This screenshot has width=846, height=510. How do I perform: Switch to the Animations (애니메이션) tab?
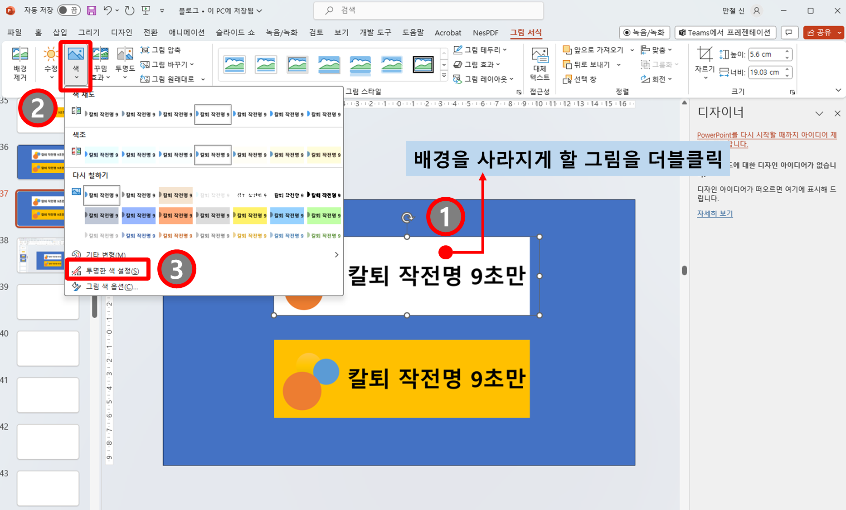coord(186,33)
